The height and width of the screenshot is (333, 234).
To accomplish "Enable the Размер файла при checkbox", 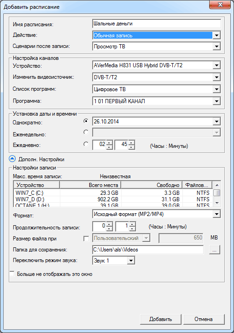I will pos(86,239).
